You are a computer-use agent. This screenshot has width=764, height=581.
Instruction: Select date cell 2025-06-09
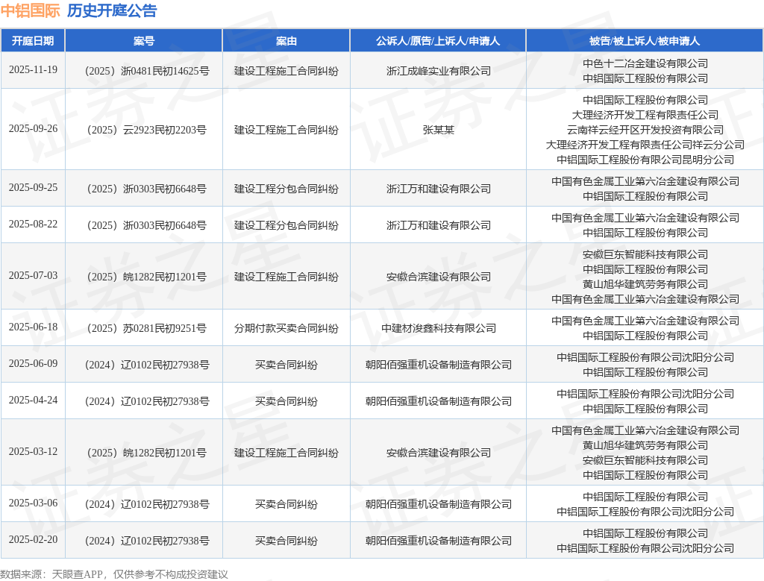pos(33,363)
